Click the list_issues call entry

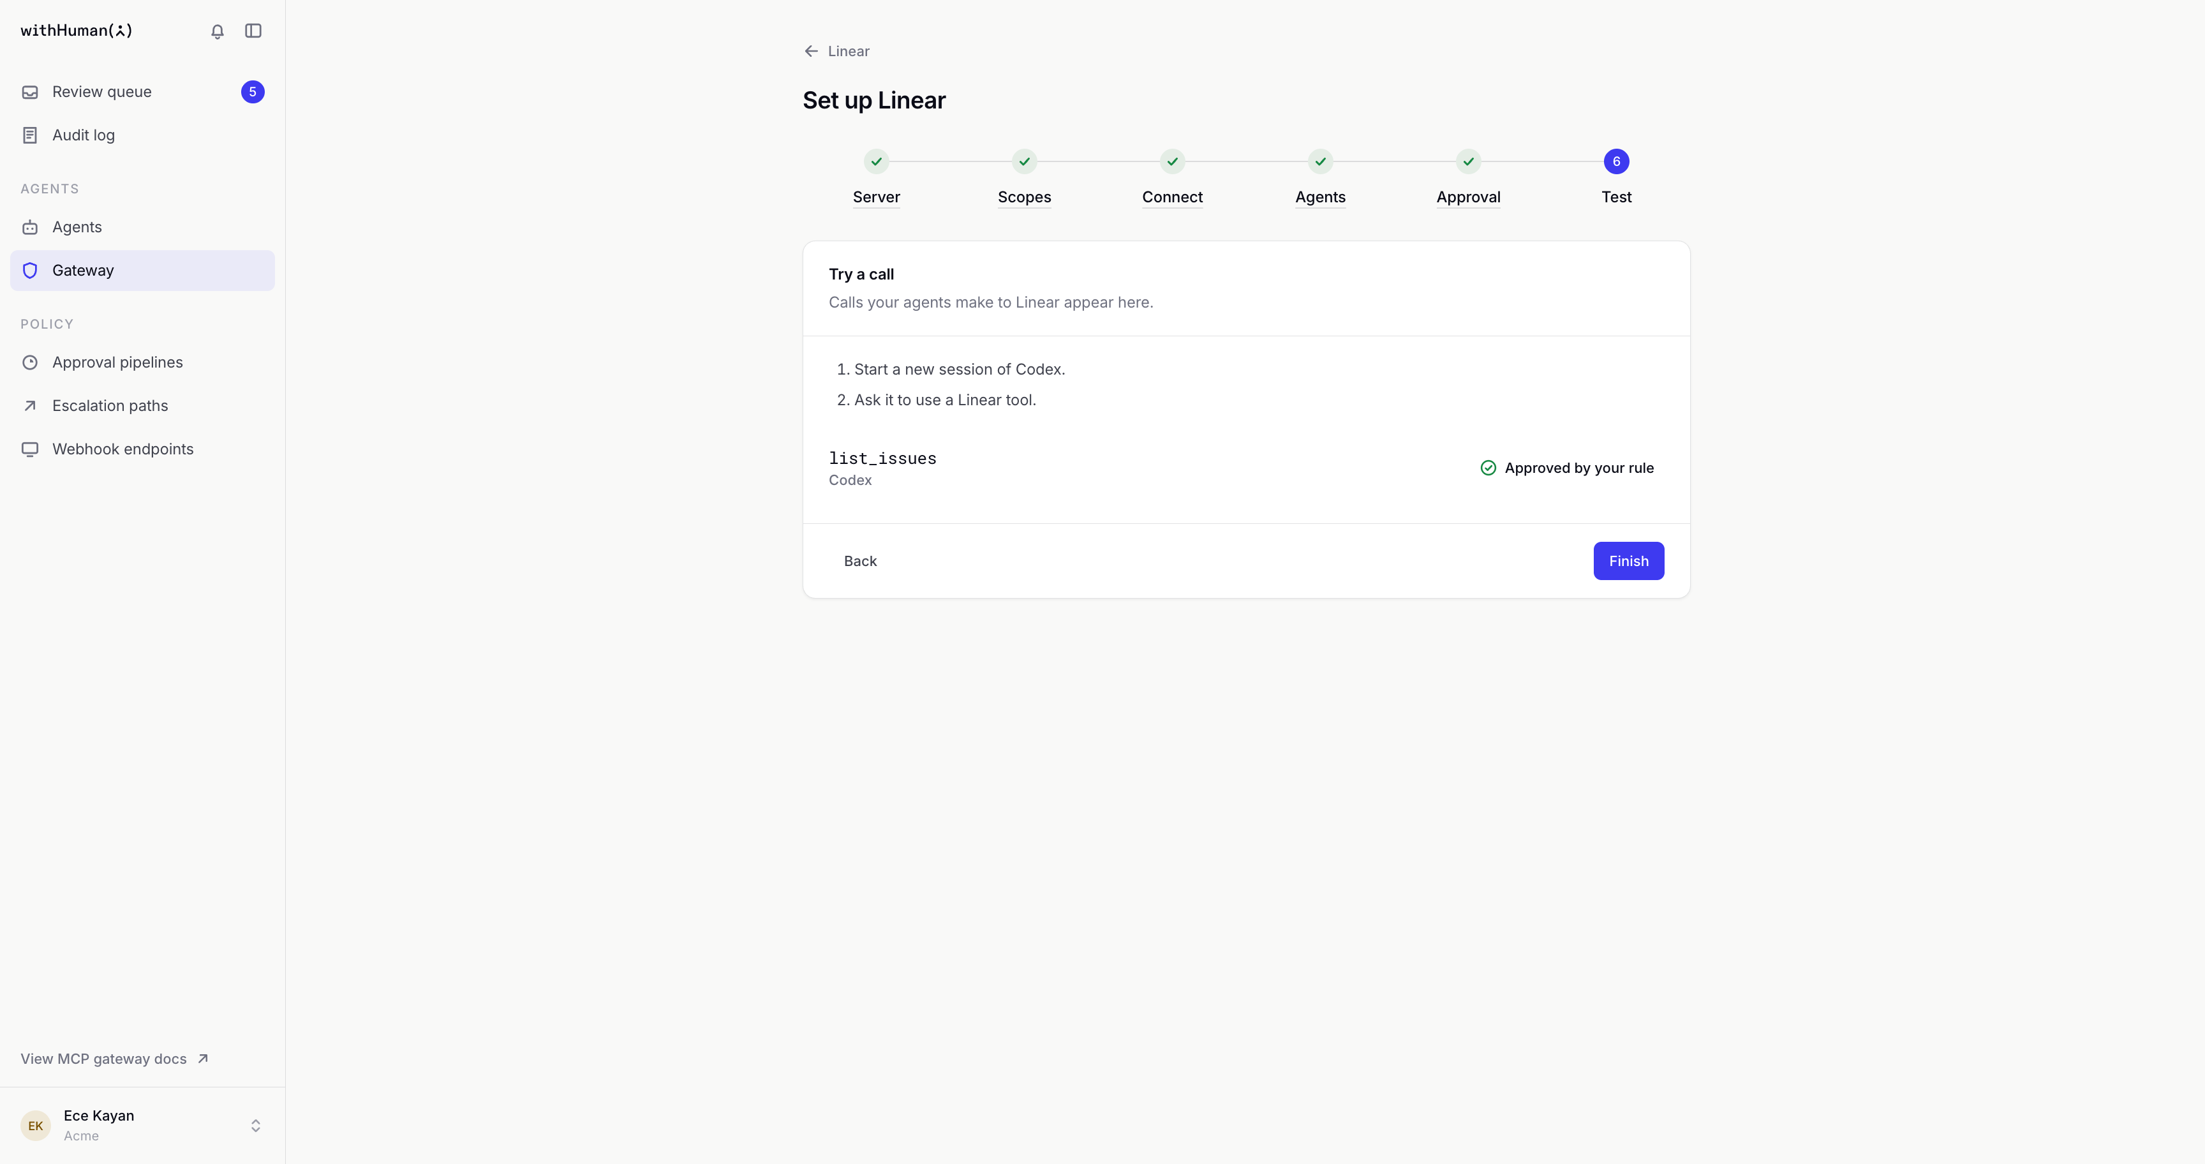[x=1246, y=468]
